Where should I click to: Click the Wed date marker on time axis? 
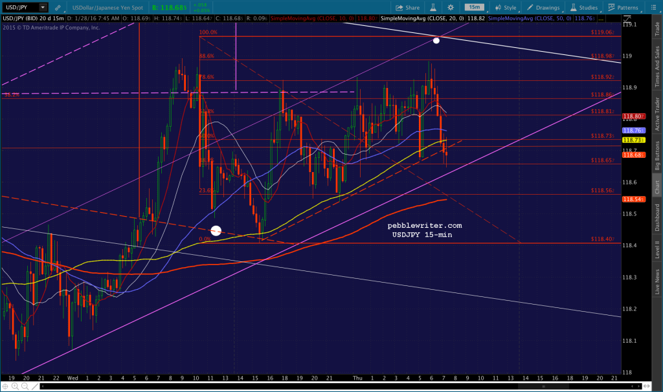tap(73, 378)
